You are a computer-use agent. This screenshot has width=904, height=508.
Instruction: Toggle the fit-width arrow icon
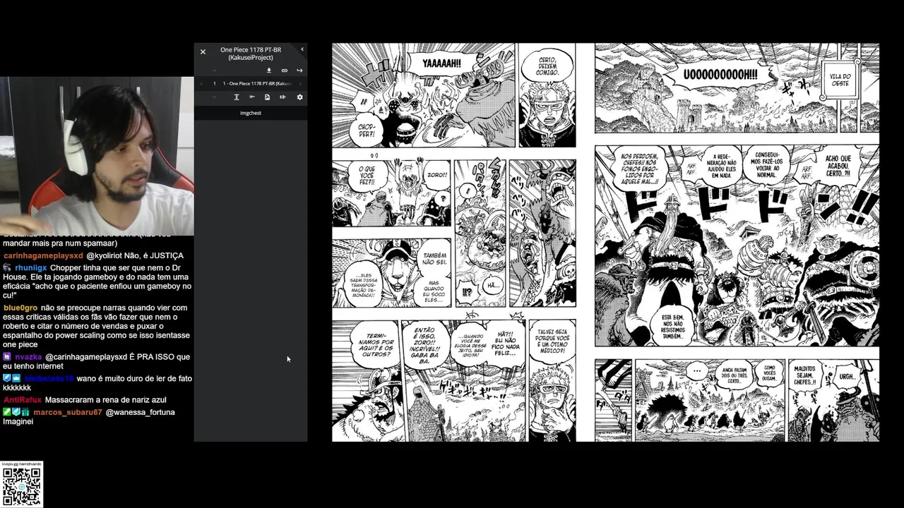click(x=252, y=97)
